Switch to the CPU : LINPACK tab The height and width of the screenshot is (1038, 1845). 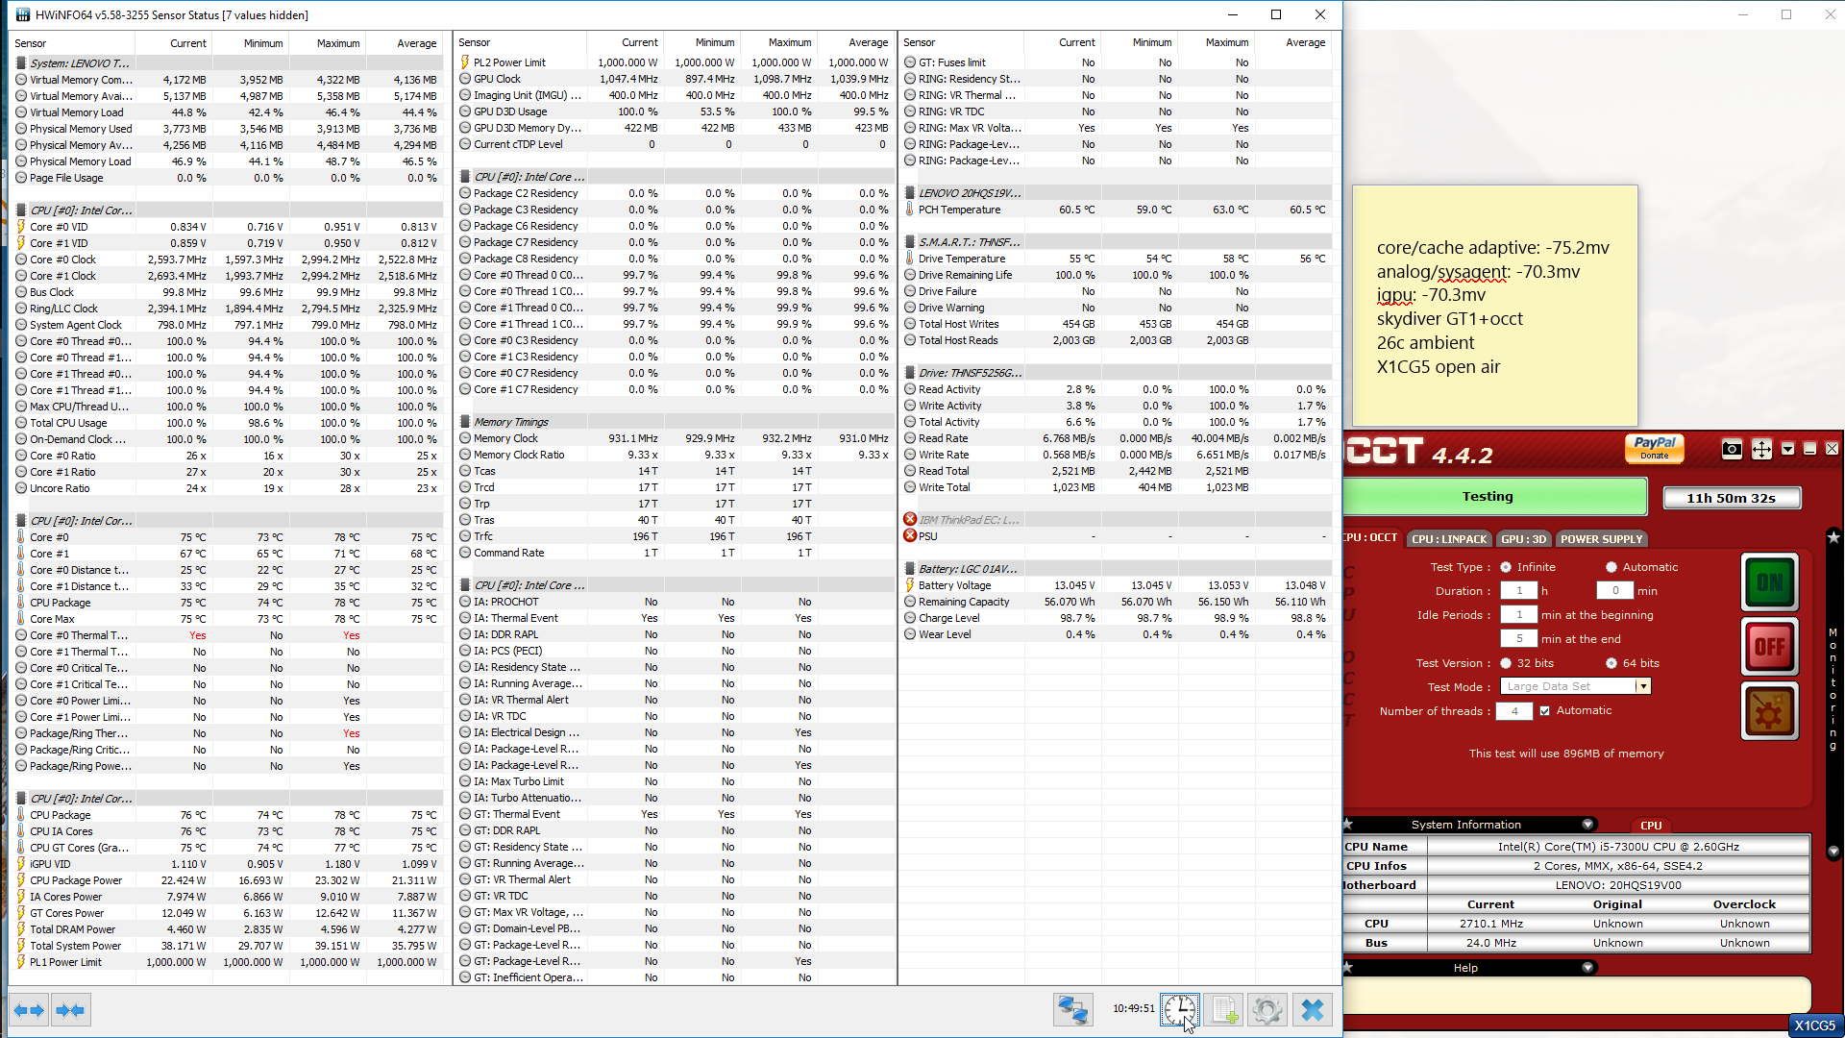pos(1449,539)
